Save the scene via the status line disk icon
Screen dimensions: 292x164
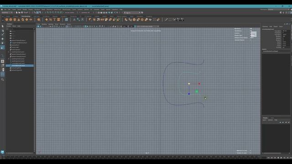[22, 12]
